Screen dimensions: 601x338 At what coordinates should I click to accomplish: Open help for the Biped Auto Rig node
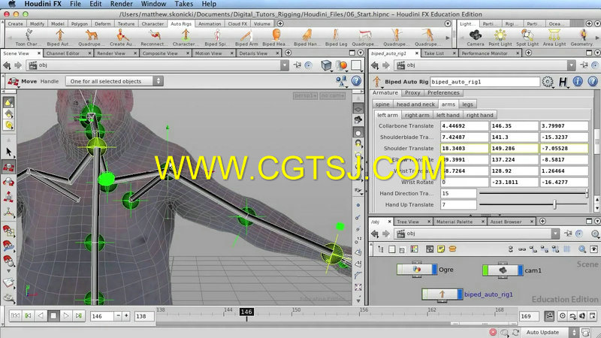[593, 81]
